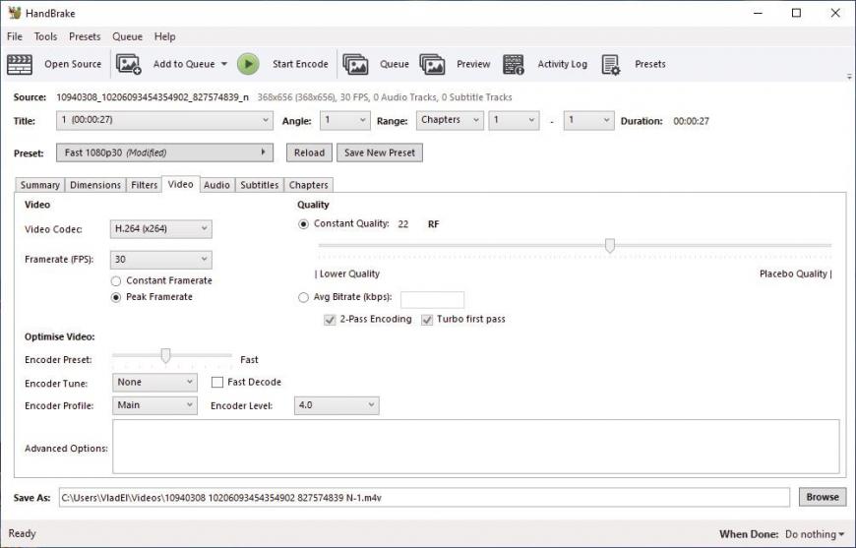The image size is (856, 548).
Task: Toggle the 2-Pass Encoding checkbox
Action: [x=330, y=320]
